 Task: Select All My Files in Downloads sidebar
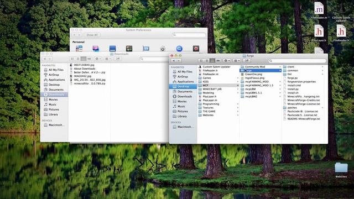click(x=56, y=70)
